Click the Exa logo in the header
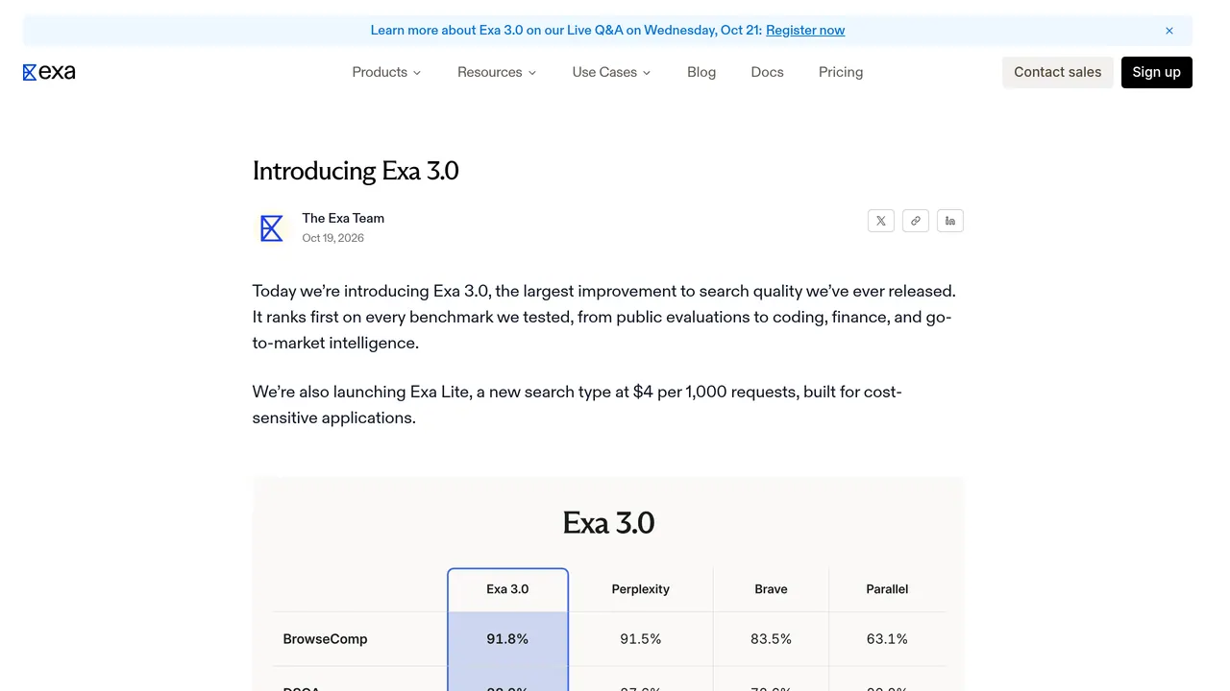Image resolution: width=1230 pixels, height=691 pixels. pyautogui.click(x=49, y=72)
